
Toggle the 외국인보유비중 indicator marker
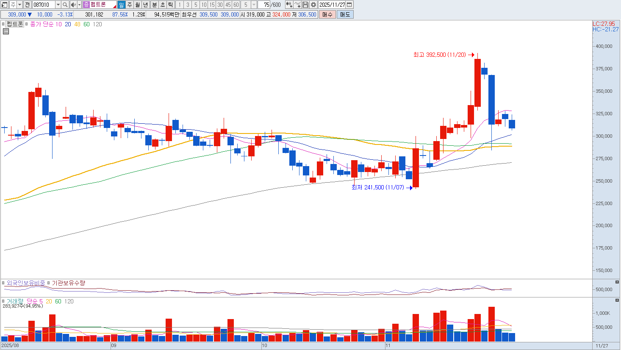(4, 283)
